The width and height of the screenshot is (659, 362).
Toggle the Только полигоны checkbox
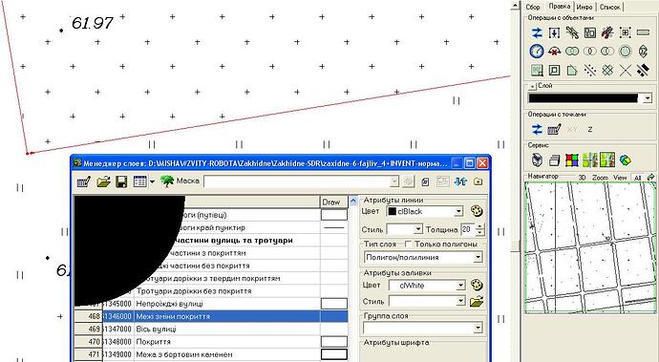pos(408,245)
